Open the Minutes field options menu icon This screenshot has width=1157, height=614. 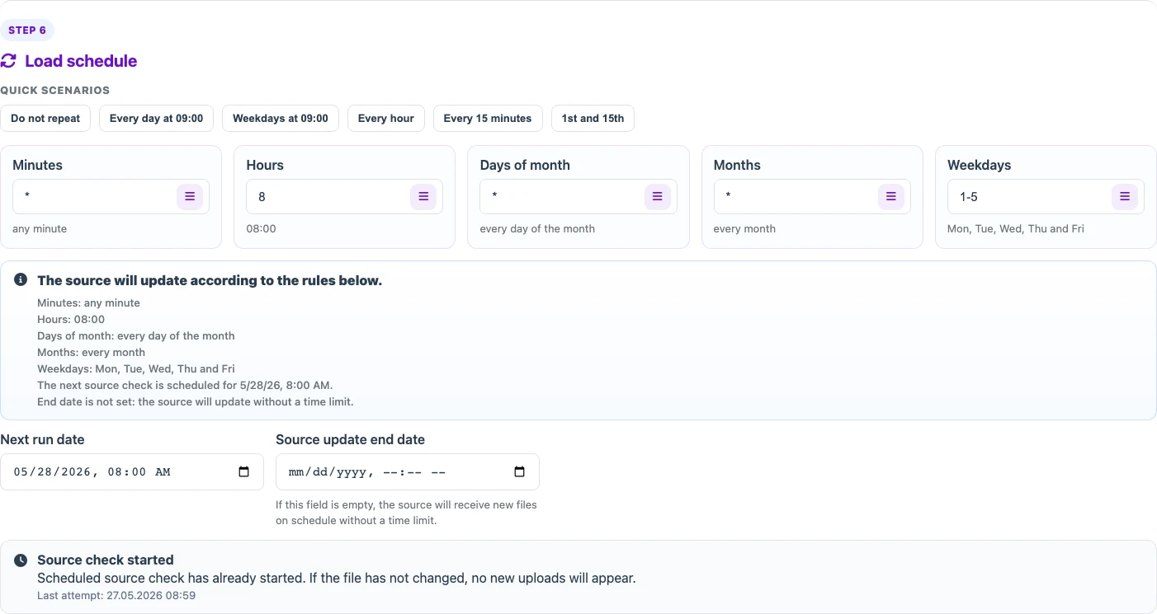pyautogui.click(x=190, y=197)
